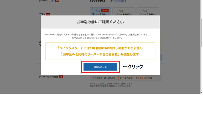203x114 pixels.
Task: Click the 3ヶ月契約よりトータル2,640円お得 notice
Action: (x=137, y=78)
